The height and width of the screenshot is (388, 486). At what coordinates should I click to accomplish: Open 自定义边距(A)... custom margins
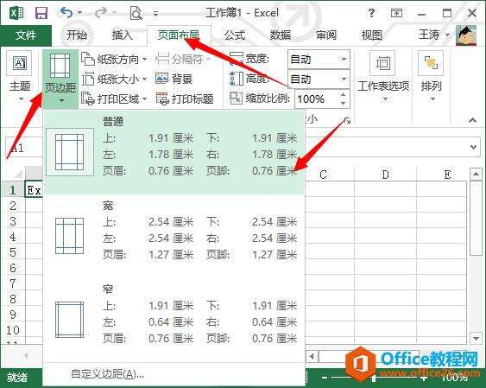pyautogui.click(x=107, y=374)
